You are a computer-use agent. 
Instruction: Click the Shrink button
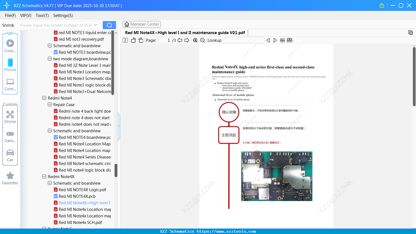tap(8, 25)
